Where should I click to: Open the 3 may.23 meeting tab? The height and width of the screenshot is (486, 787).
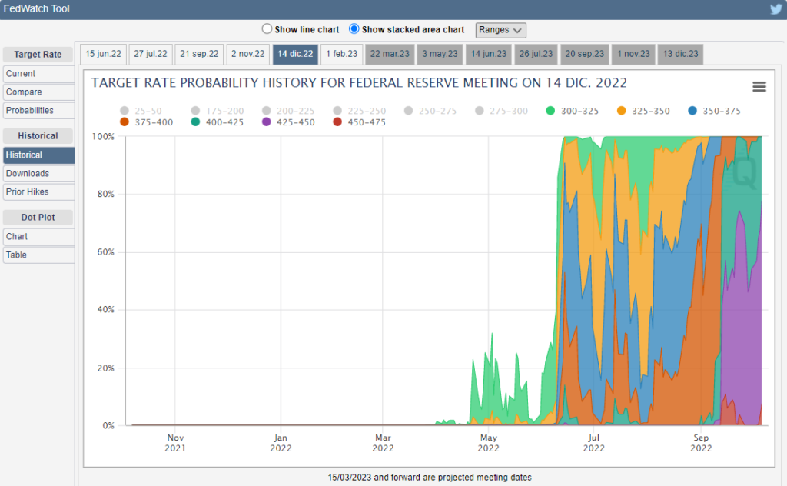(x=440, y=54)
